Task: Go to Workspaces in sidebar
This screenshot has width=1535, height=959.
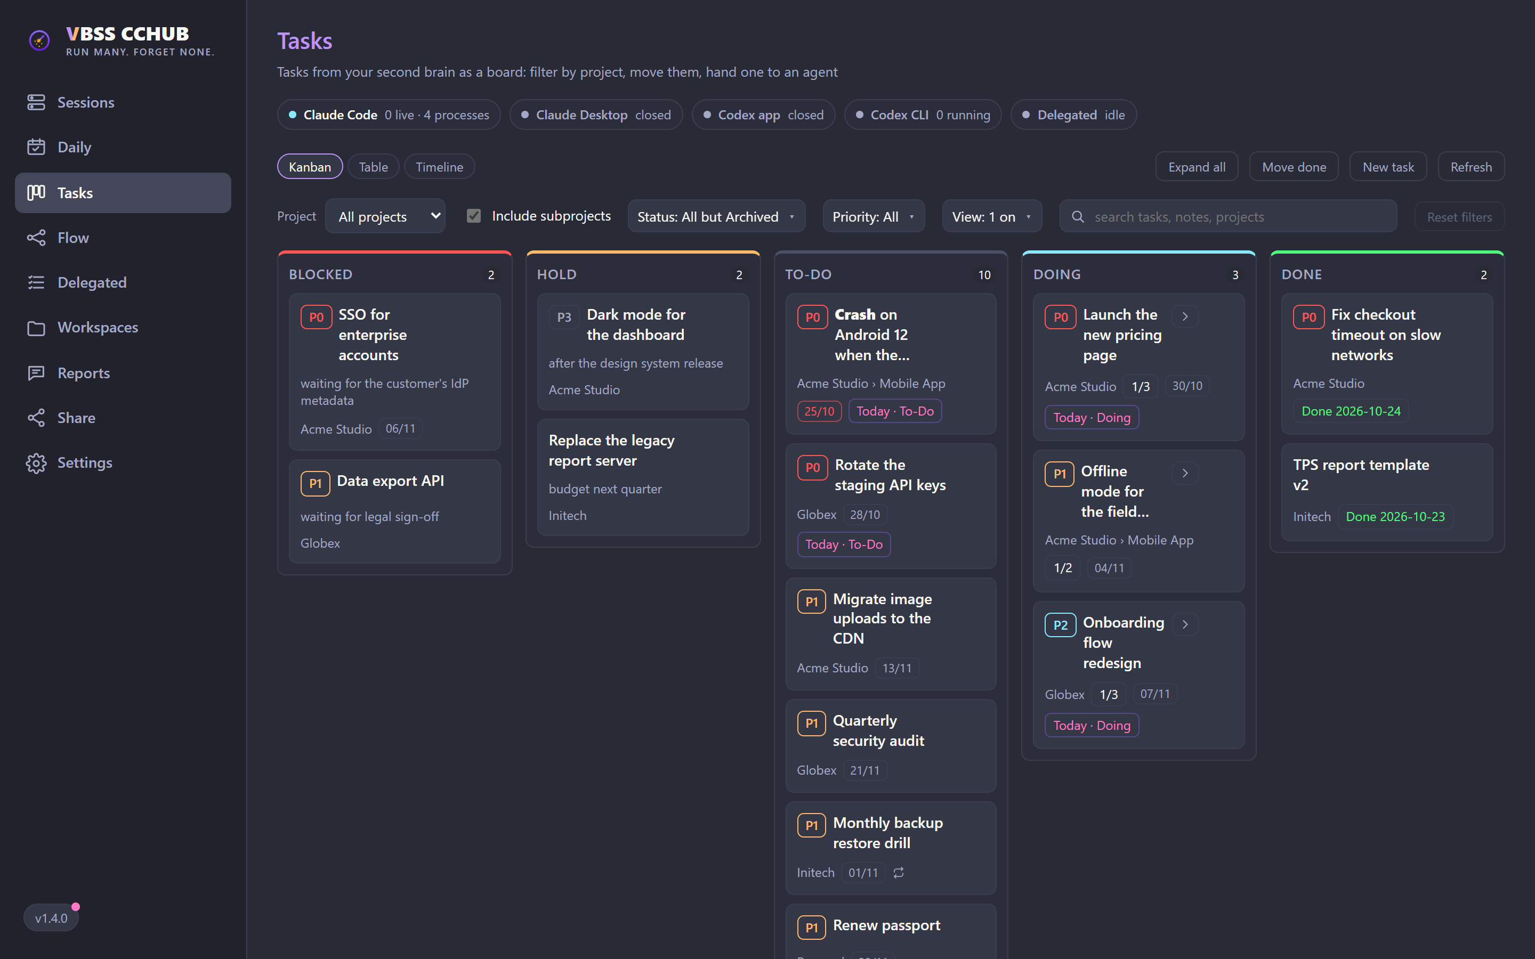Action: (x=123, y=328)
